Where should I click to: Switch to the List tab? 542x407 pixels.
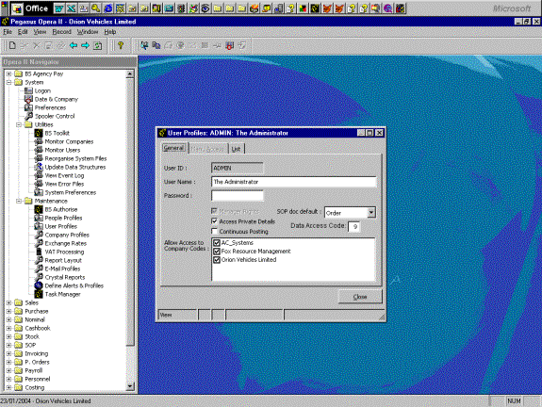click(237, 149)
